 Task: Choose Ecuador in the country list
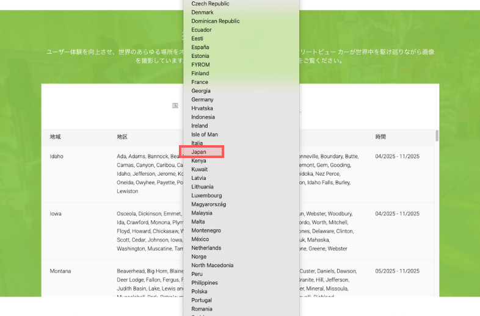click(x=202, y=29)
